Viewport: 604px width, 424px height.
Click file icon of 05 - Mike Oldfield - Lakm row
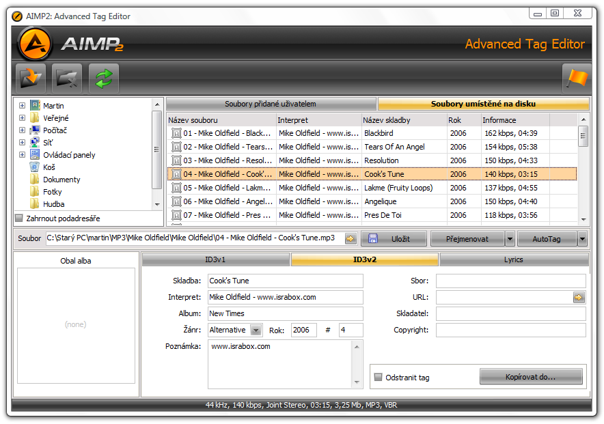[x=176, y=188]
